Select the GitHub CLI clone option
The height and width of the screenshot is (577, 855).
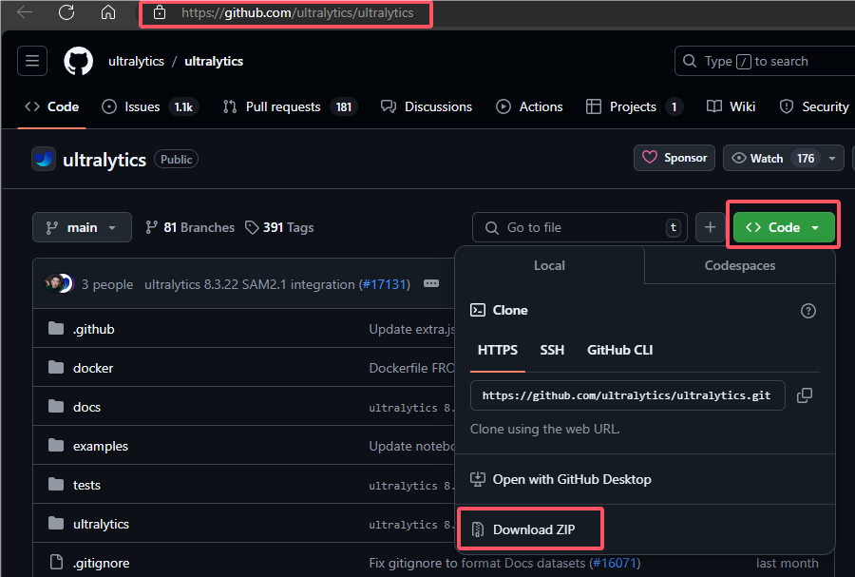point(619,350)
